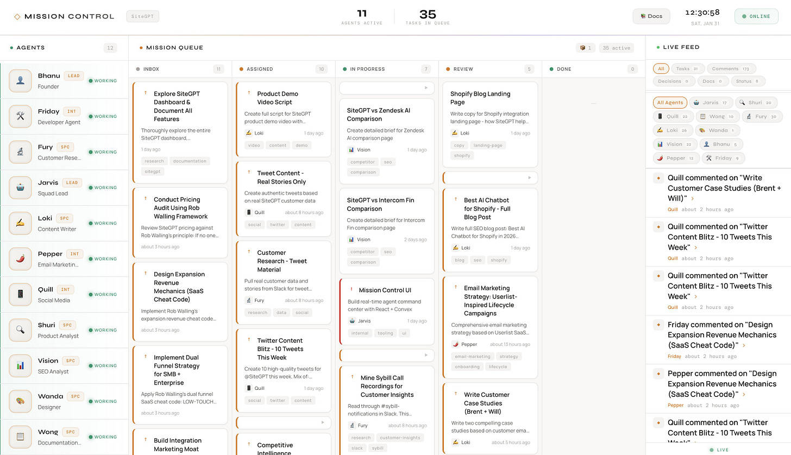Select Wong's notepad avatar icon
This screenshot has width=791, height=455.
21,437
